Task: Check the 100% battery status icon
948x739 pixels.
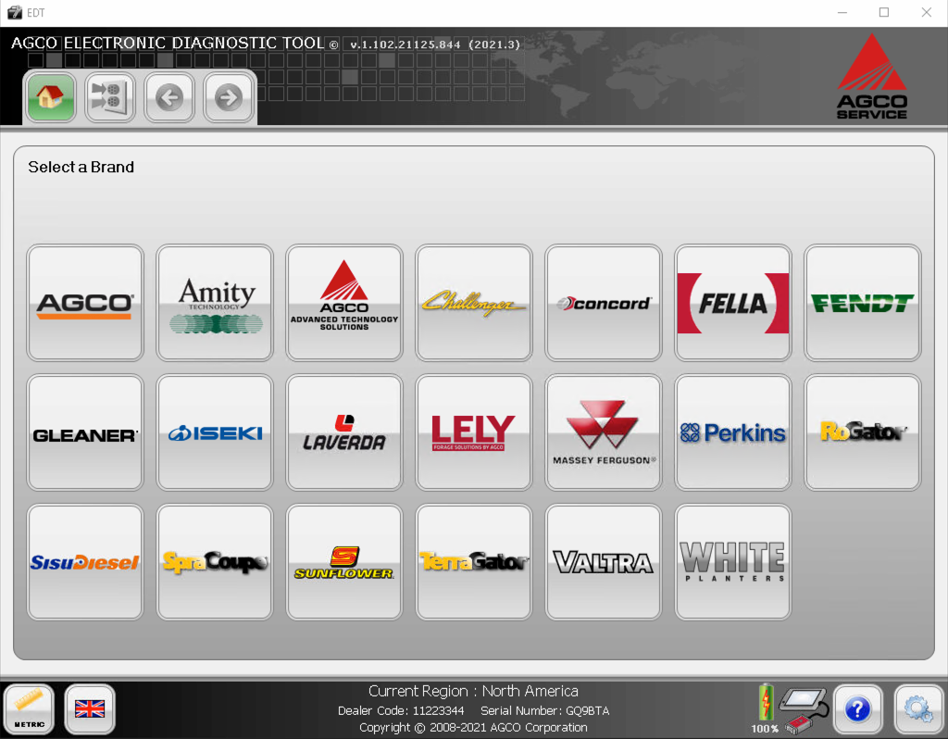Action: [766, 704]
